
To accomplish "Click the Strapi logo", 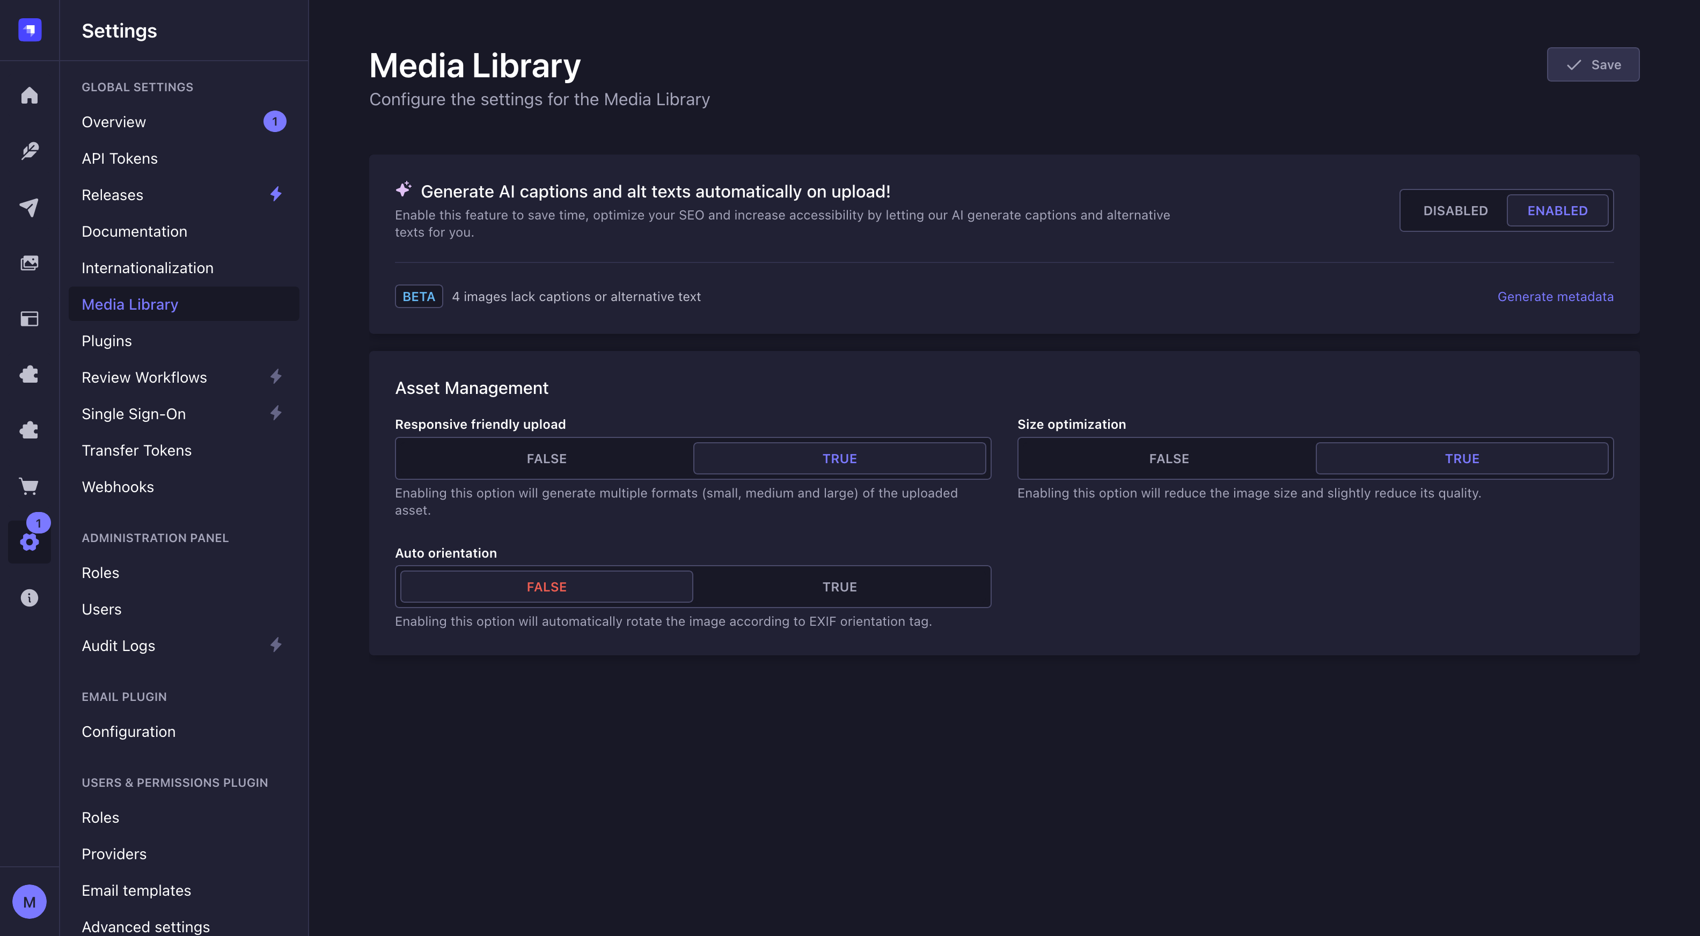I will (x=30, y=30).
